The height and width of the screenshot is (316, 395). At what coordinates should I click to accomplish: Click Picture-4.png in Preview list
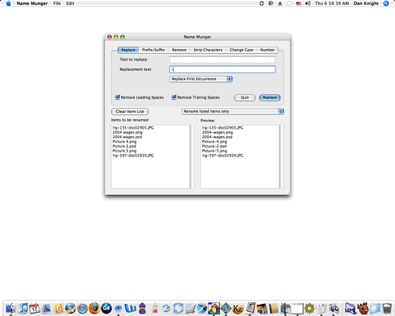coord(215,142)
